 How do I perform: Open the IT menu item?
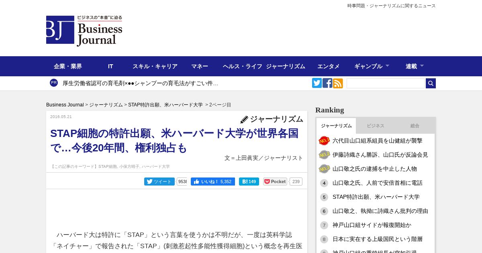[110, 66]
